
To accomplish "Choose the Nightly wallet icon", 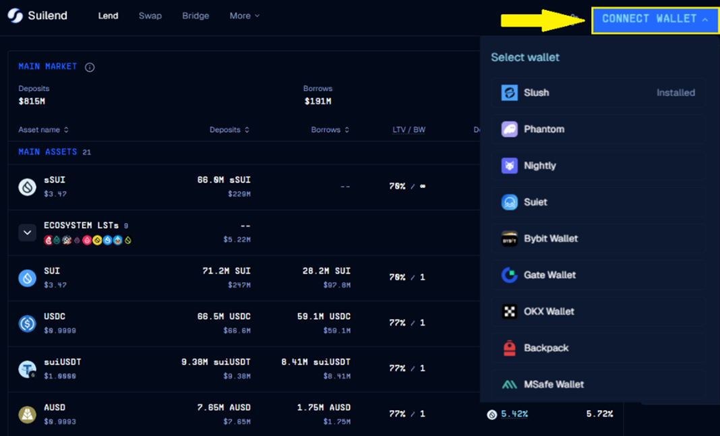I will click(x=510, y=166).
